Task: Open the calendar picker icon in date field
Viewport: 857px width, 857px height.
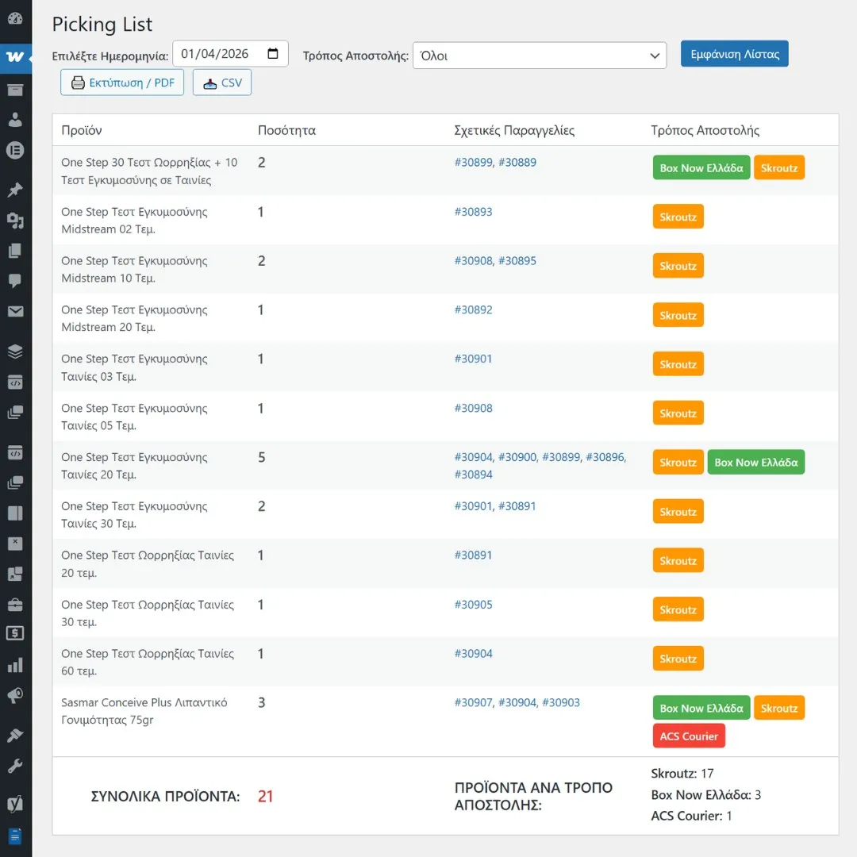Action: click(x=273, y=54)
